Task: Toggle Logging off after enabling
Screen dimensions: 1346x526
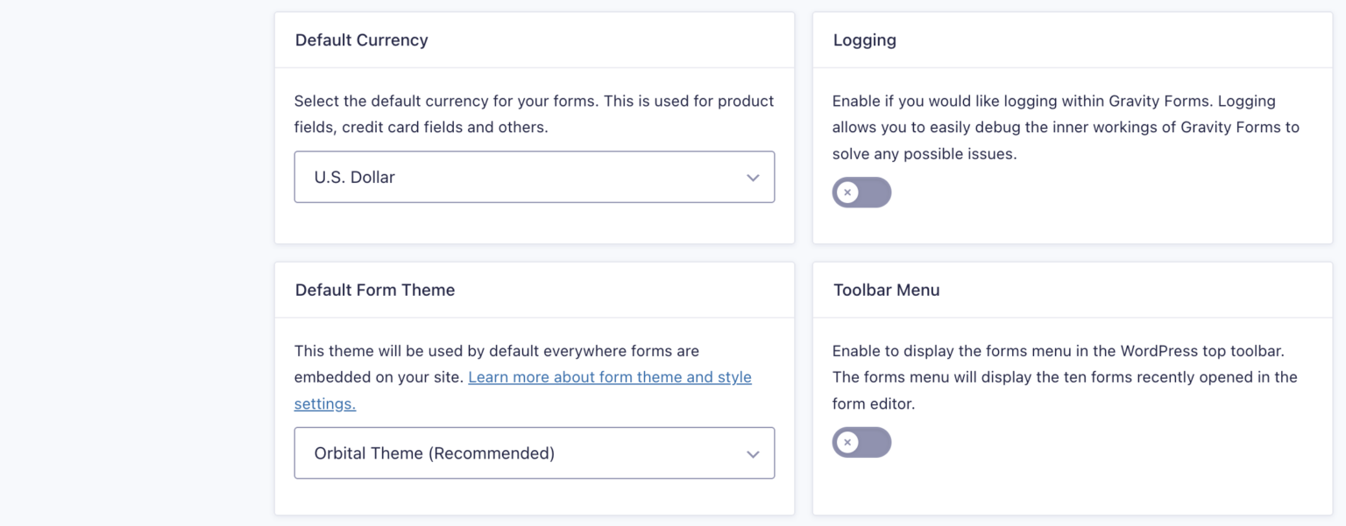Action: click(x=861, y=192)
